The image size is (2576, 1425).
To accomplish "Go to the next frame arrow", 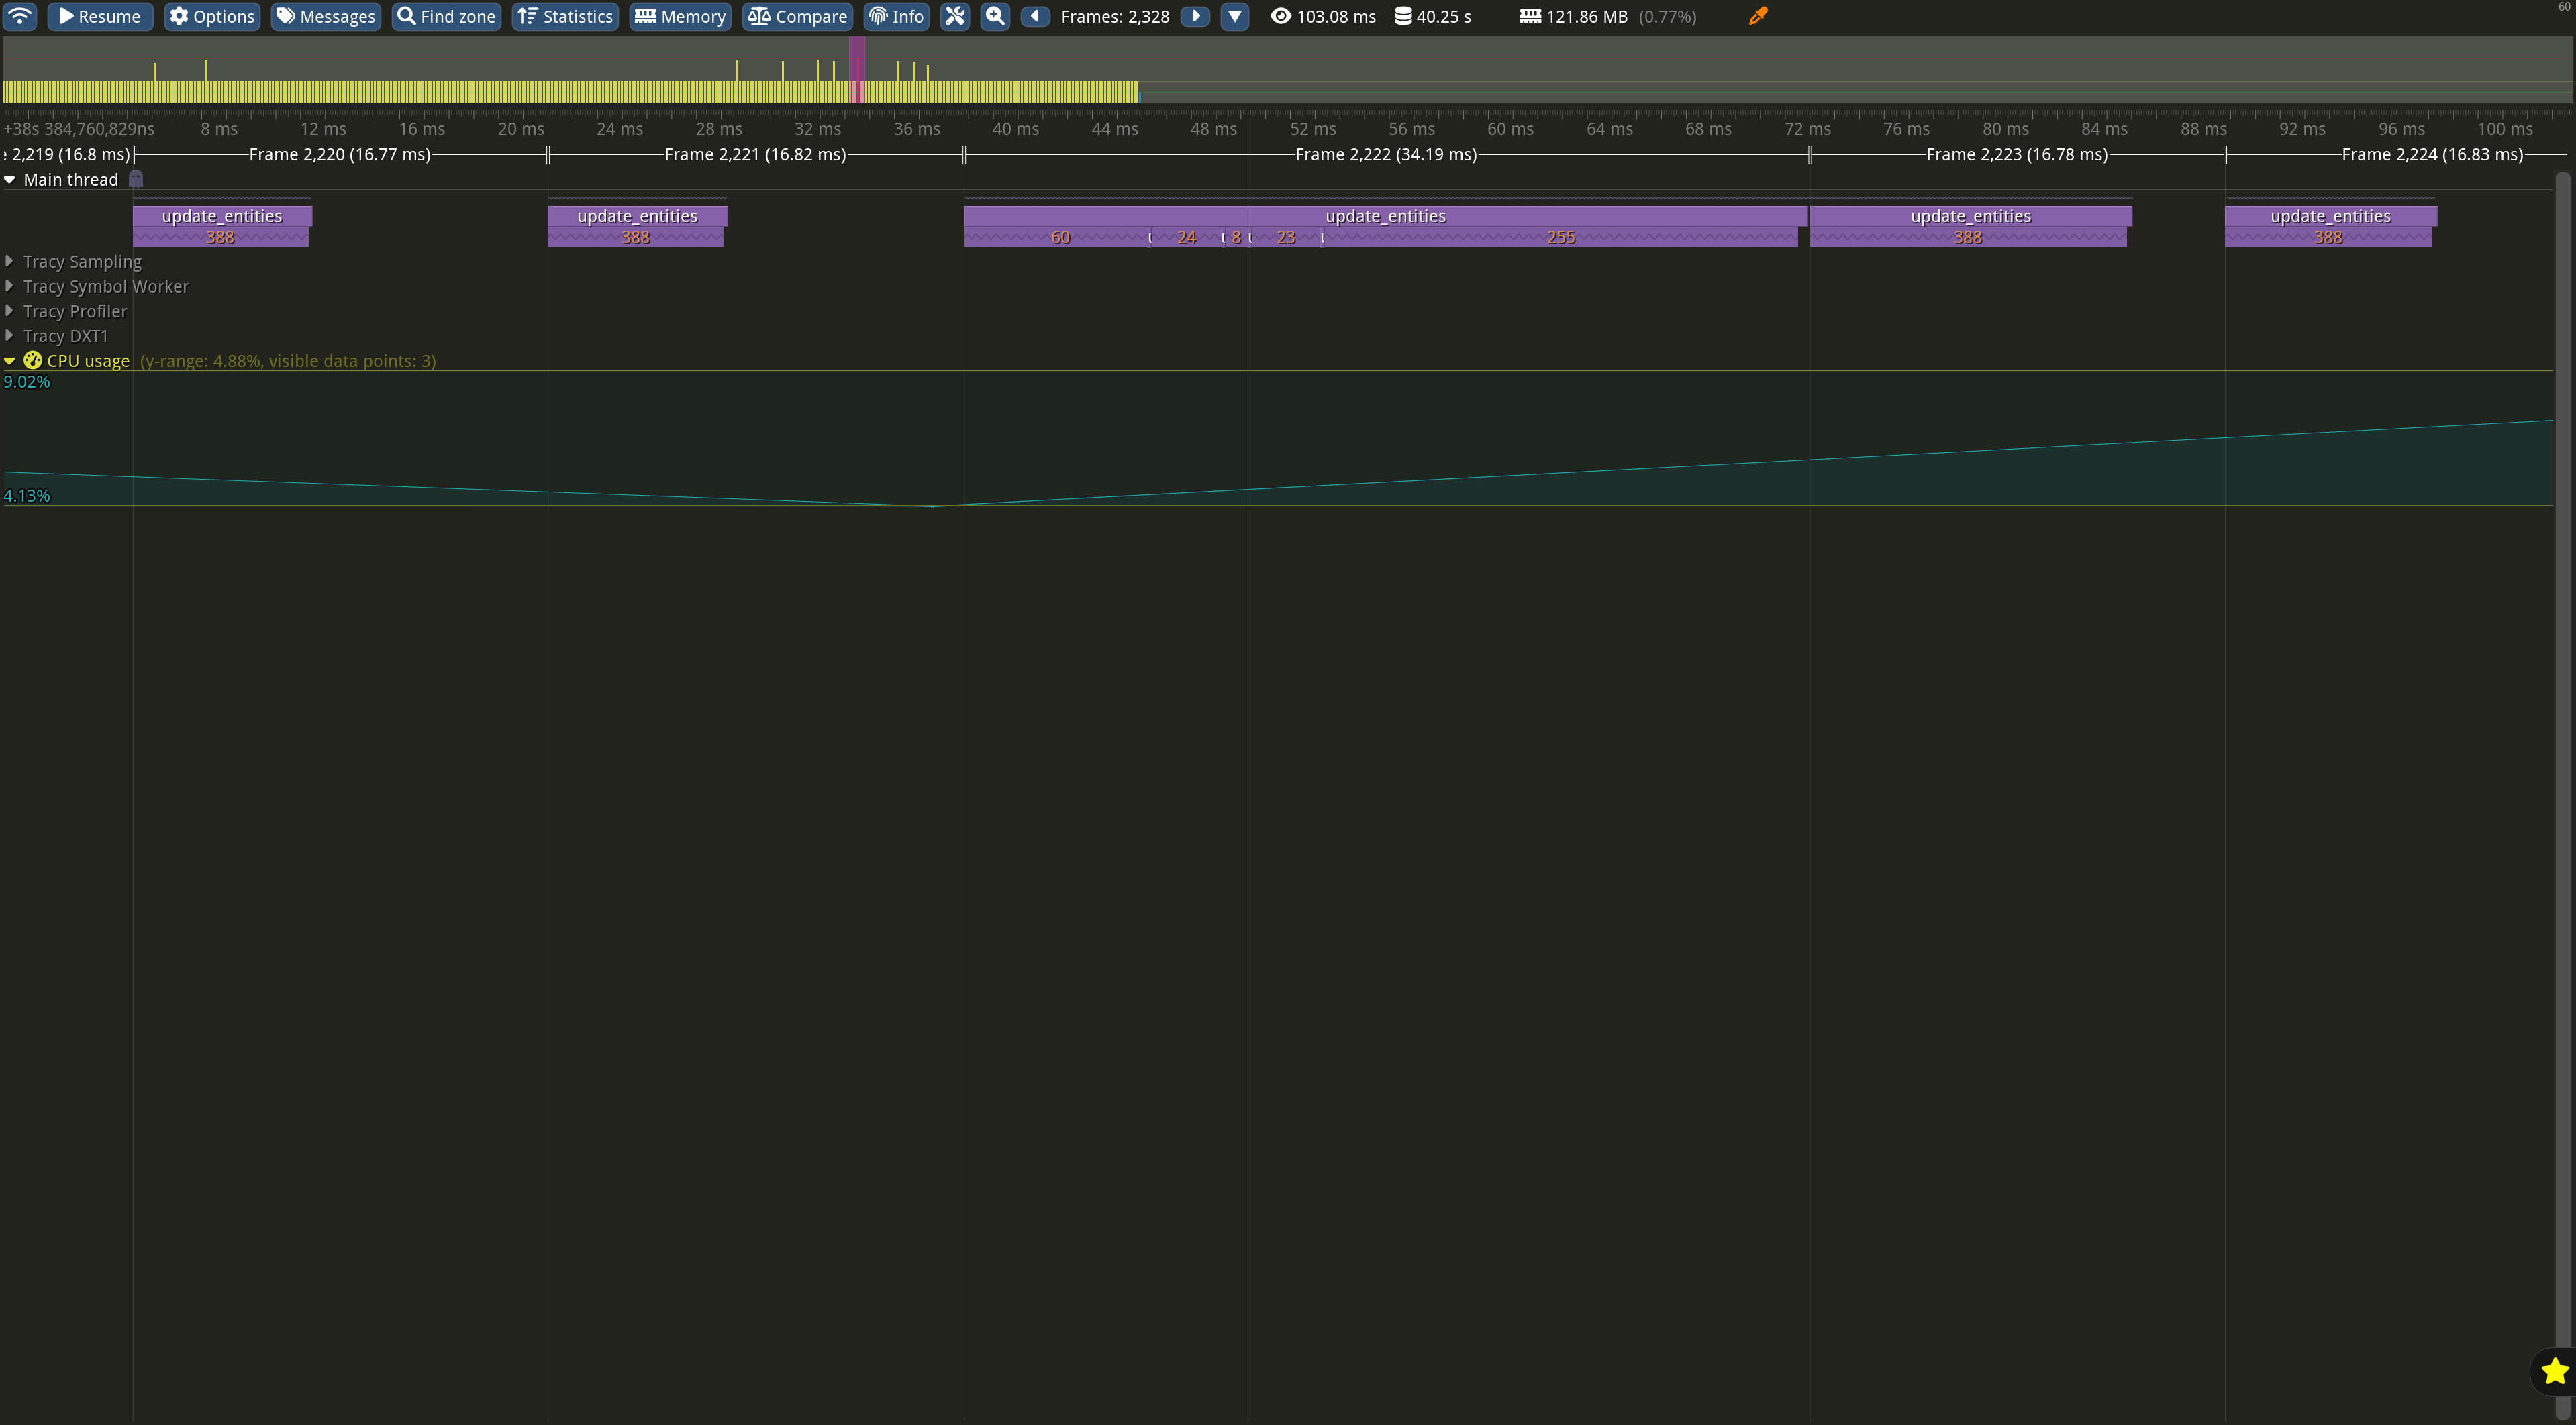I will point(1195,16).
